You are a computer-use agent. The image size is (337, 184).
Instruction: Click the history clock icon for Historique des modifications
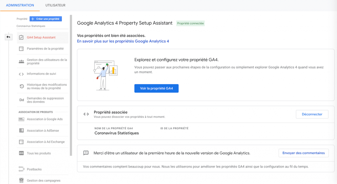pos(22,86)
